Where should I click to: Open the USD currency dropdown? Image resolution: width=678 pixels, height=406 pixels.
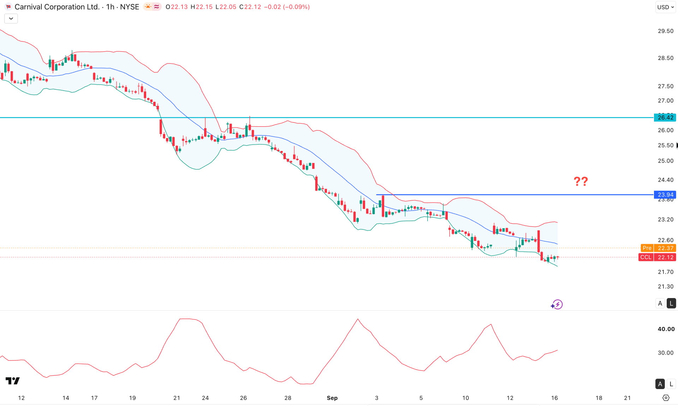pos(666,7)
